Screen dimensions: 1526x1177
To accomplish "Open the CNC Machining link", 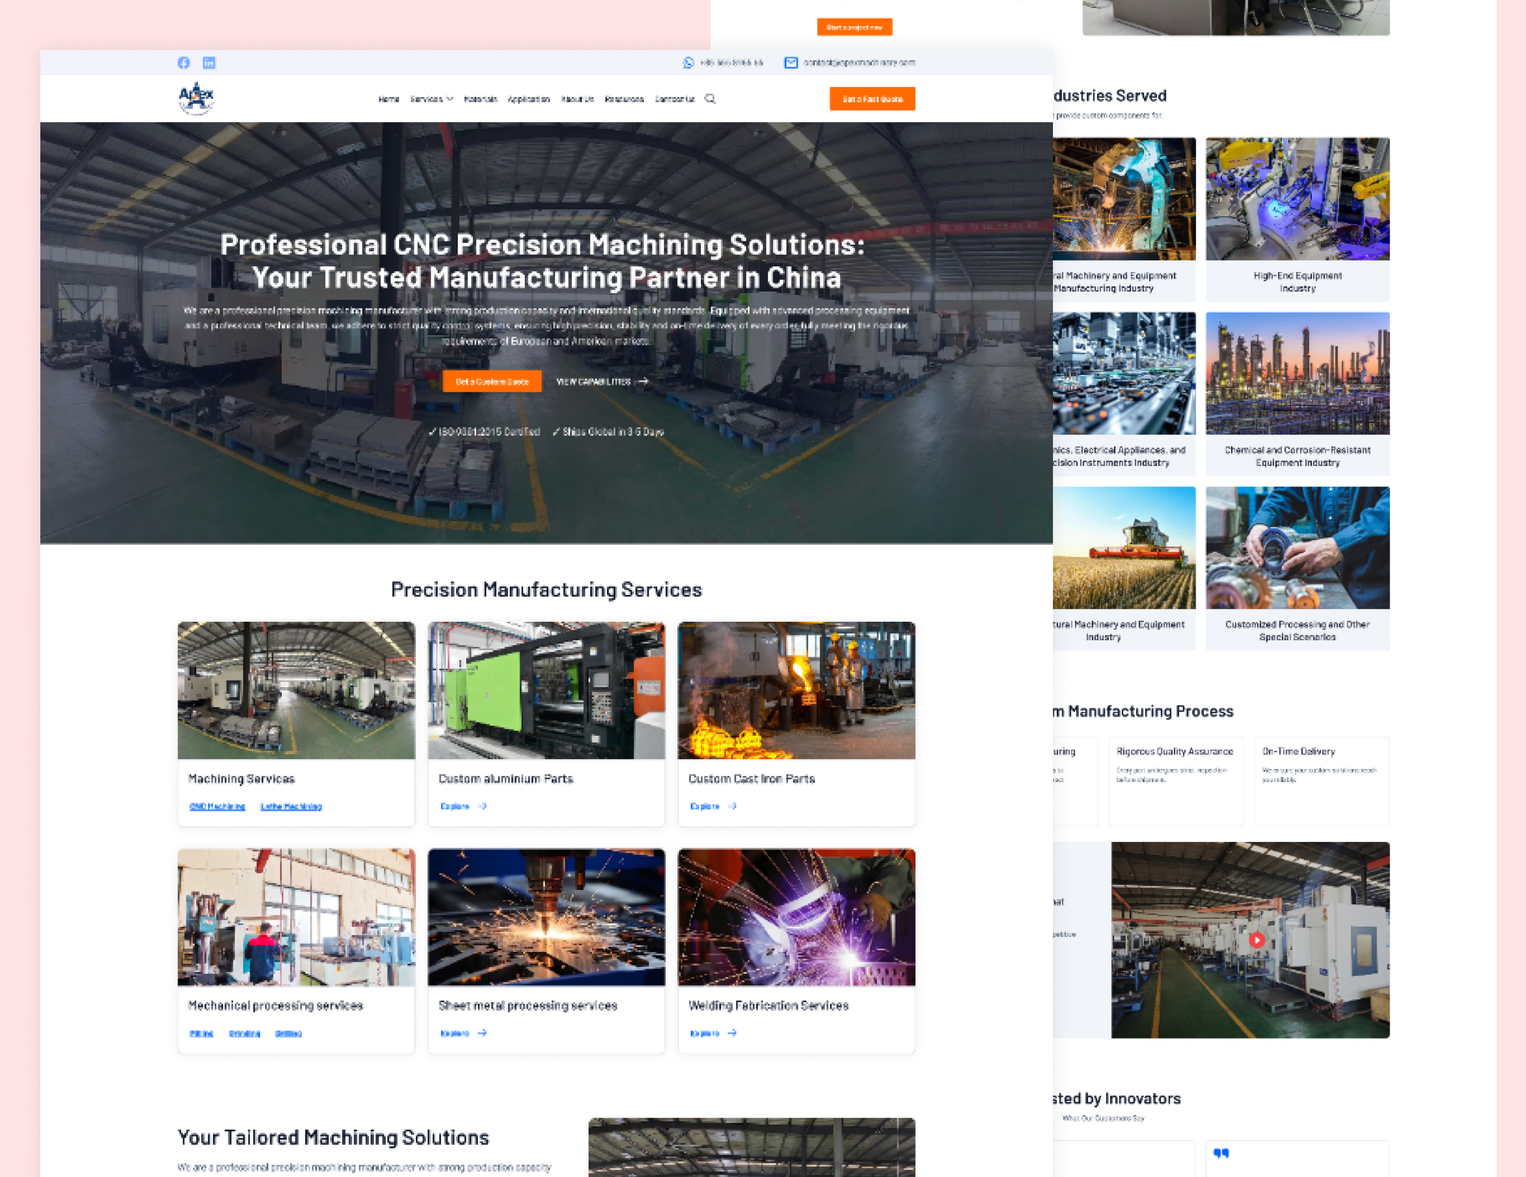I will click(x=217, y=807).
